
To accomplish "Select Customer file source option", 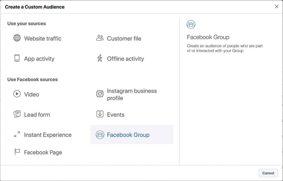I will tap(124, 38).
